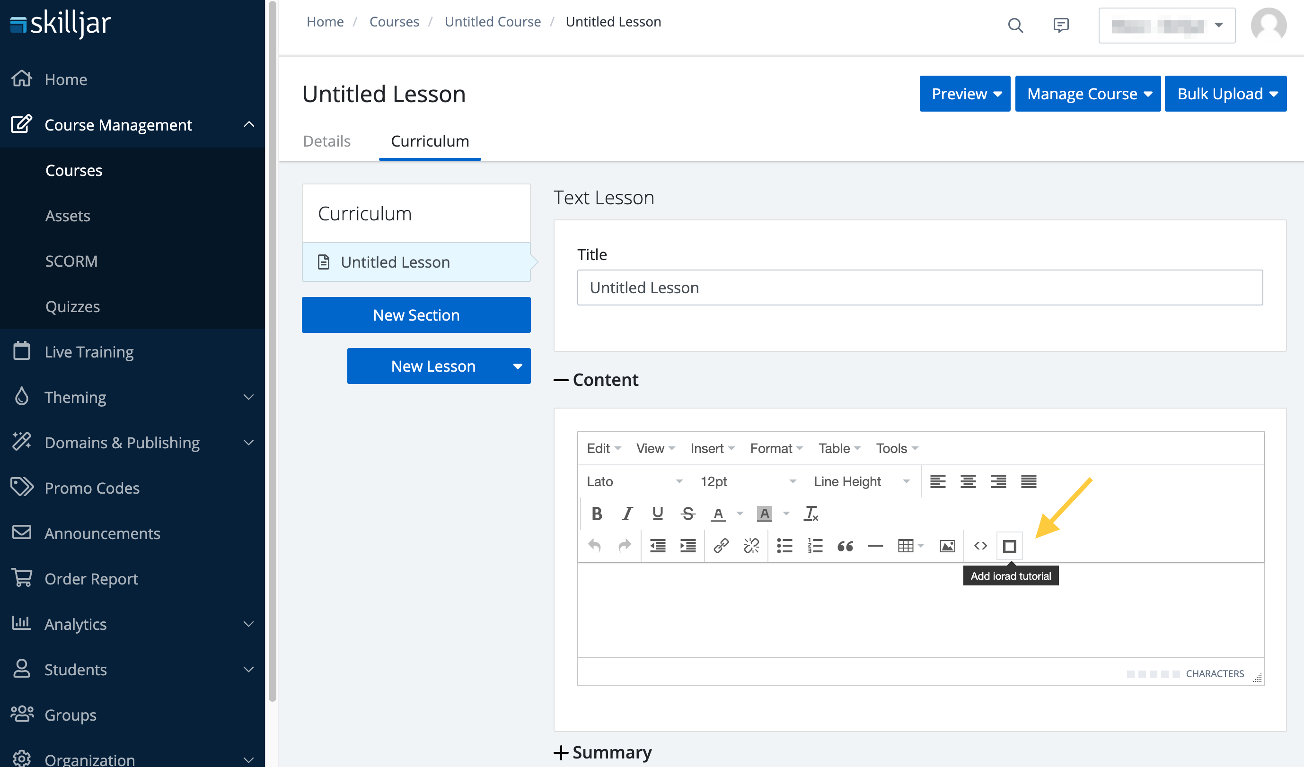Open the New Lesson dropdown arrow
This screenshot has width=1304, height=767.
coord(517,366)
